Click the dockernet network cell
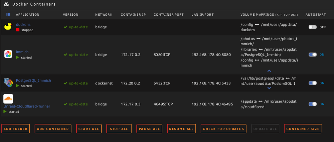The height and width of the screenshot is (142, 334). pyautogui.click(x=104, y=83)
